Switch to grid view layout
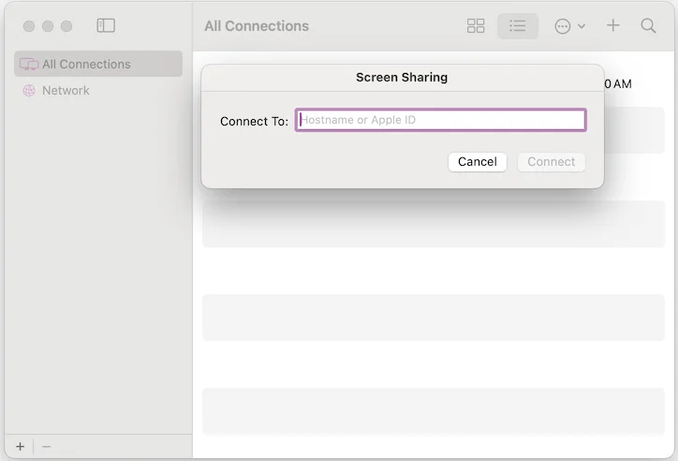This screenshot has height=461, width=678. click(x=476, y=26)
